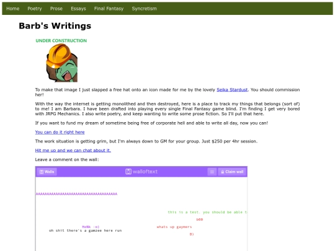Open the Final Fantasy page
The image size is (335, 251).
point(109,9)
